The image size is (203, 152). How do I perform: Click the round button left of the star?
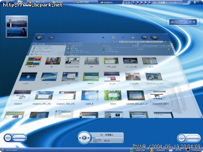click(145, 38)
